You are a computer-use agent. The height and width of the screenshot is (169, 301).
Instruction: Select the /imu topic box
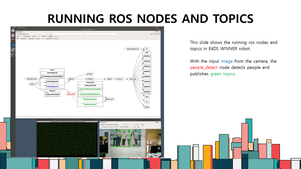point(147,102)
